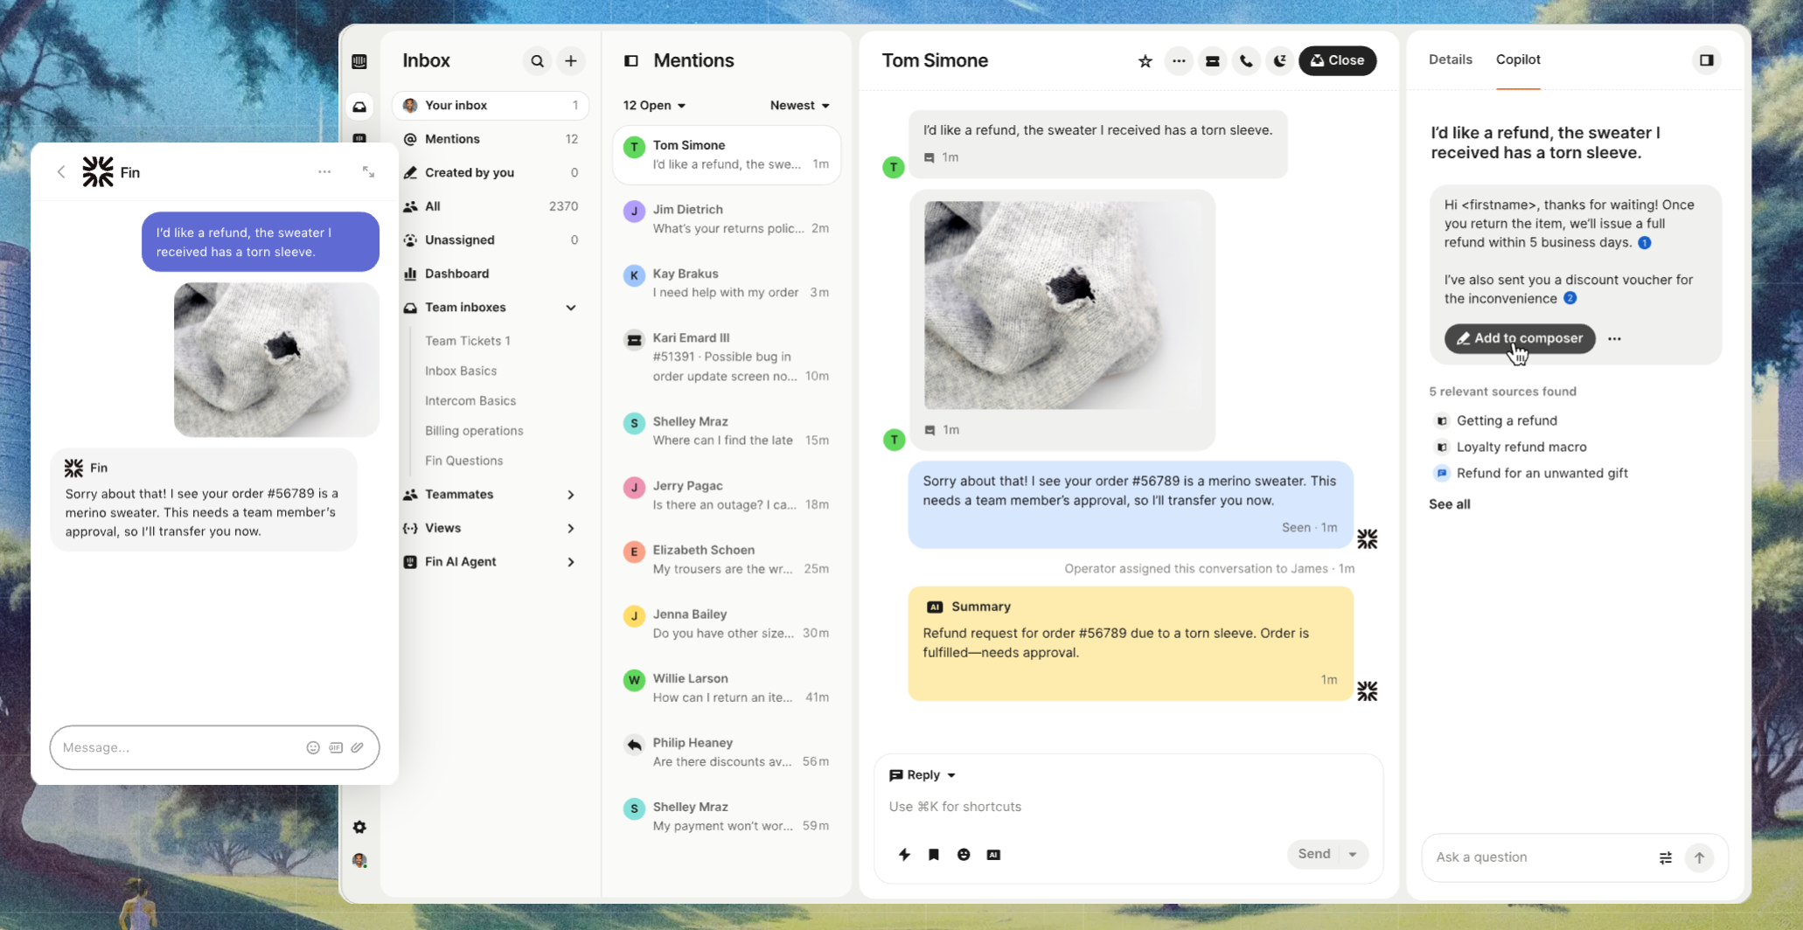The image size is (1803, 930).
Task: Select Unassigned in sidebar
Action: coord(491,240)
